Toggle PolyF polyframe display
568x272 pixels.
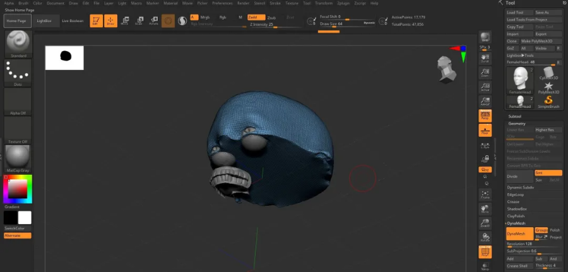coord(485,252)
